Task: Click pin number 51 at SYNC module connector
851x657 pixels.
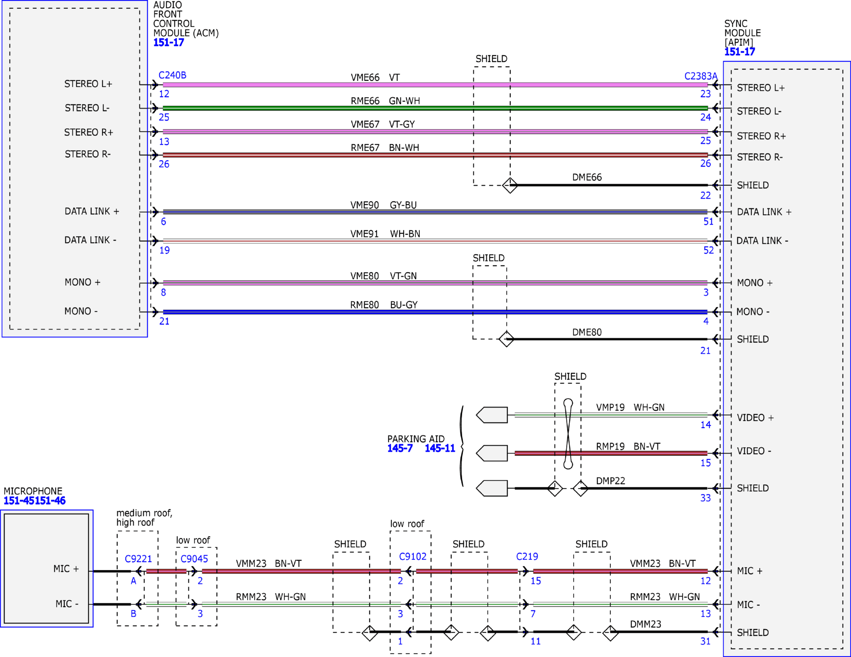Action: point(708,221)
